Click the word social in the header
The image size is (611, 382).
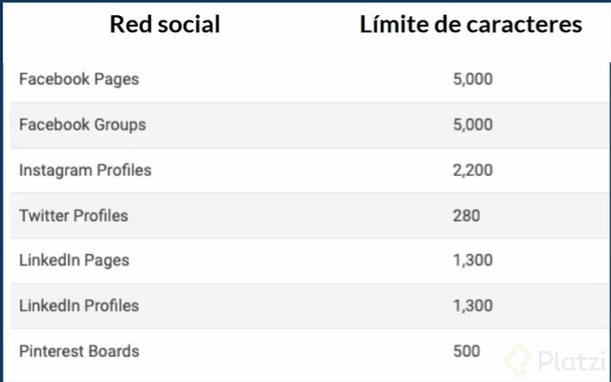(x=189, y=24)
